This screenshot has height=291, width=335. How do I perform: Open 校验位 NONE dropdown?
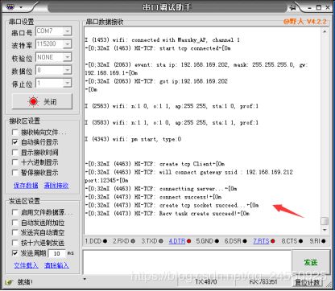click(68, 57)
